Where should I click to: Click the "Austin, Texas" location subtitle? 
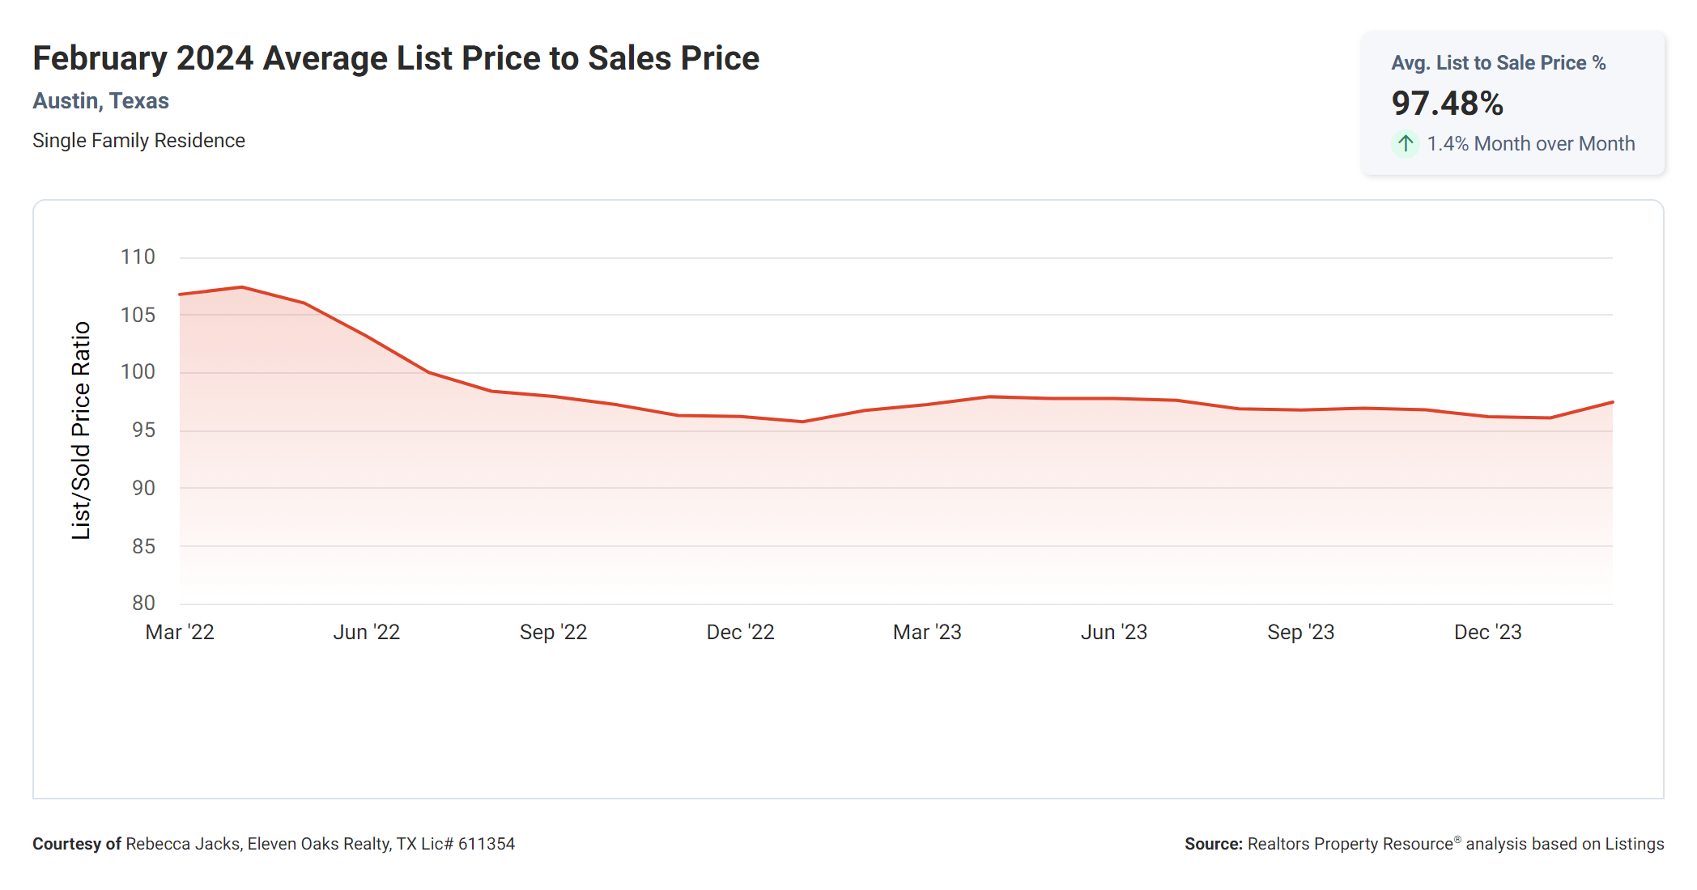click(100, 101)
